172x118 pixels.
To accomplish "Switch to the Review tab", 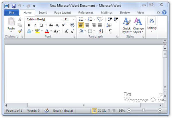I will pyautogui.click(x=125, y=13).
